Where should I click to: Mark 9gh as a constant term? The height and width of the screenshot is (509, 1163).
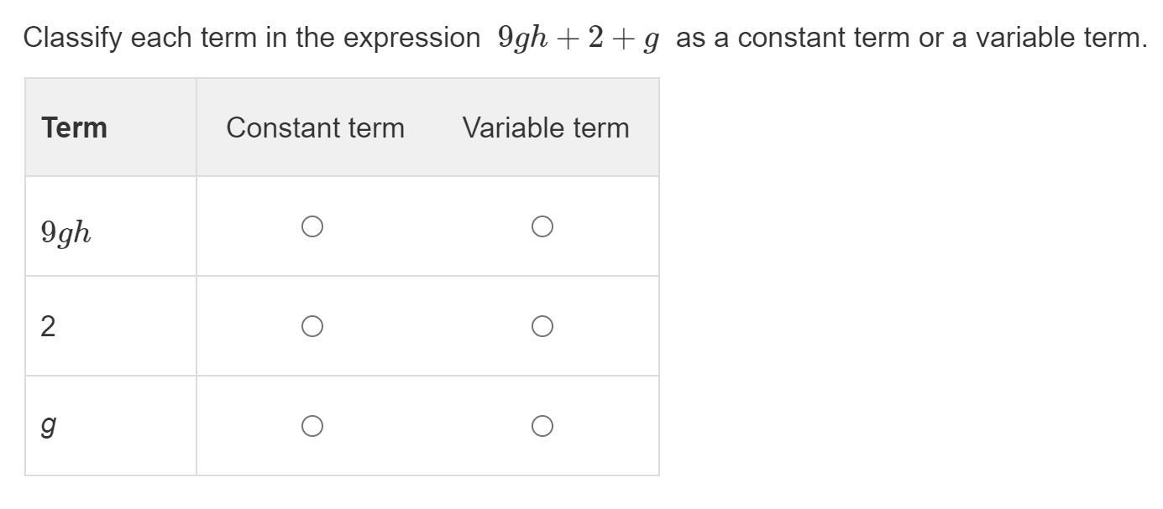pos(312,226)
